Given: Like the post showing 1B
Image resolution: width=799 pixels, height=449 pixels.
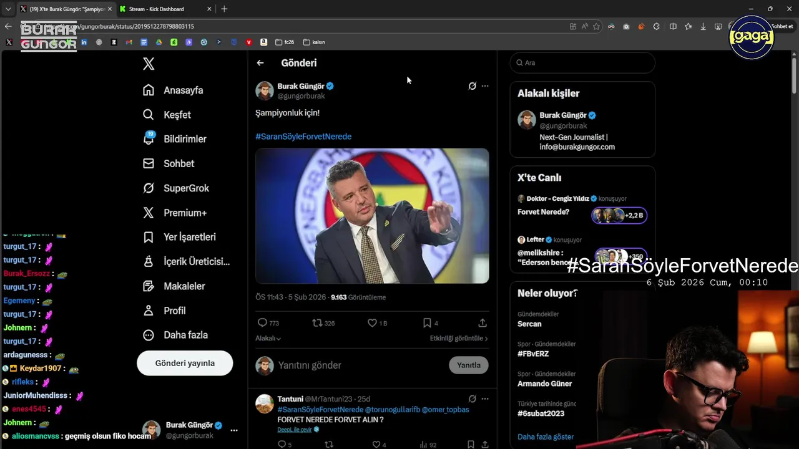Looking at the screenshot, I should coord(372,323).
